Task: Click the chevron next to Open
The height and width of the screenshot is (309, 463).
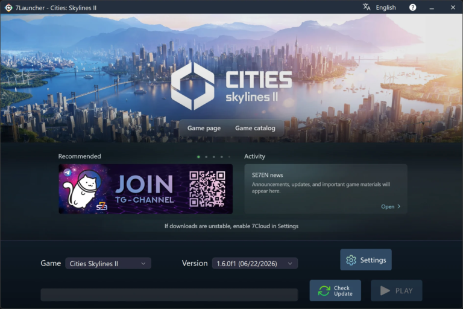Action: (399, 206)
